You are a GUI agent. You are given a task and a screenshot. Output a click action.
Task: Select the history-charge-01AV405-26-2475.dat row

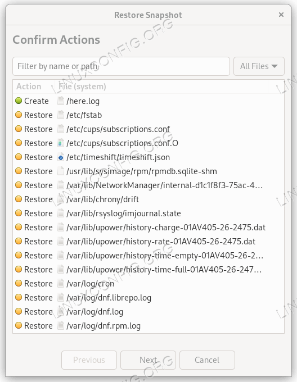pyautogui.click(x=148, y=228)
